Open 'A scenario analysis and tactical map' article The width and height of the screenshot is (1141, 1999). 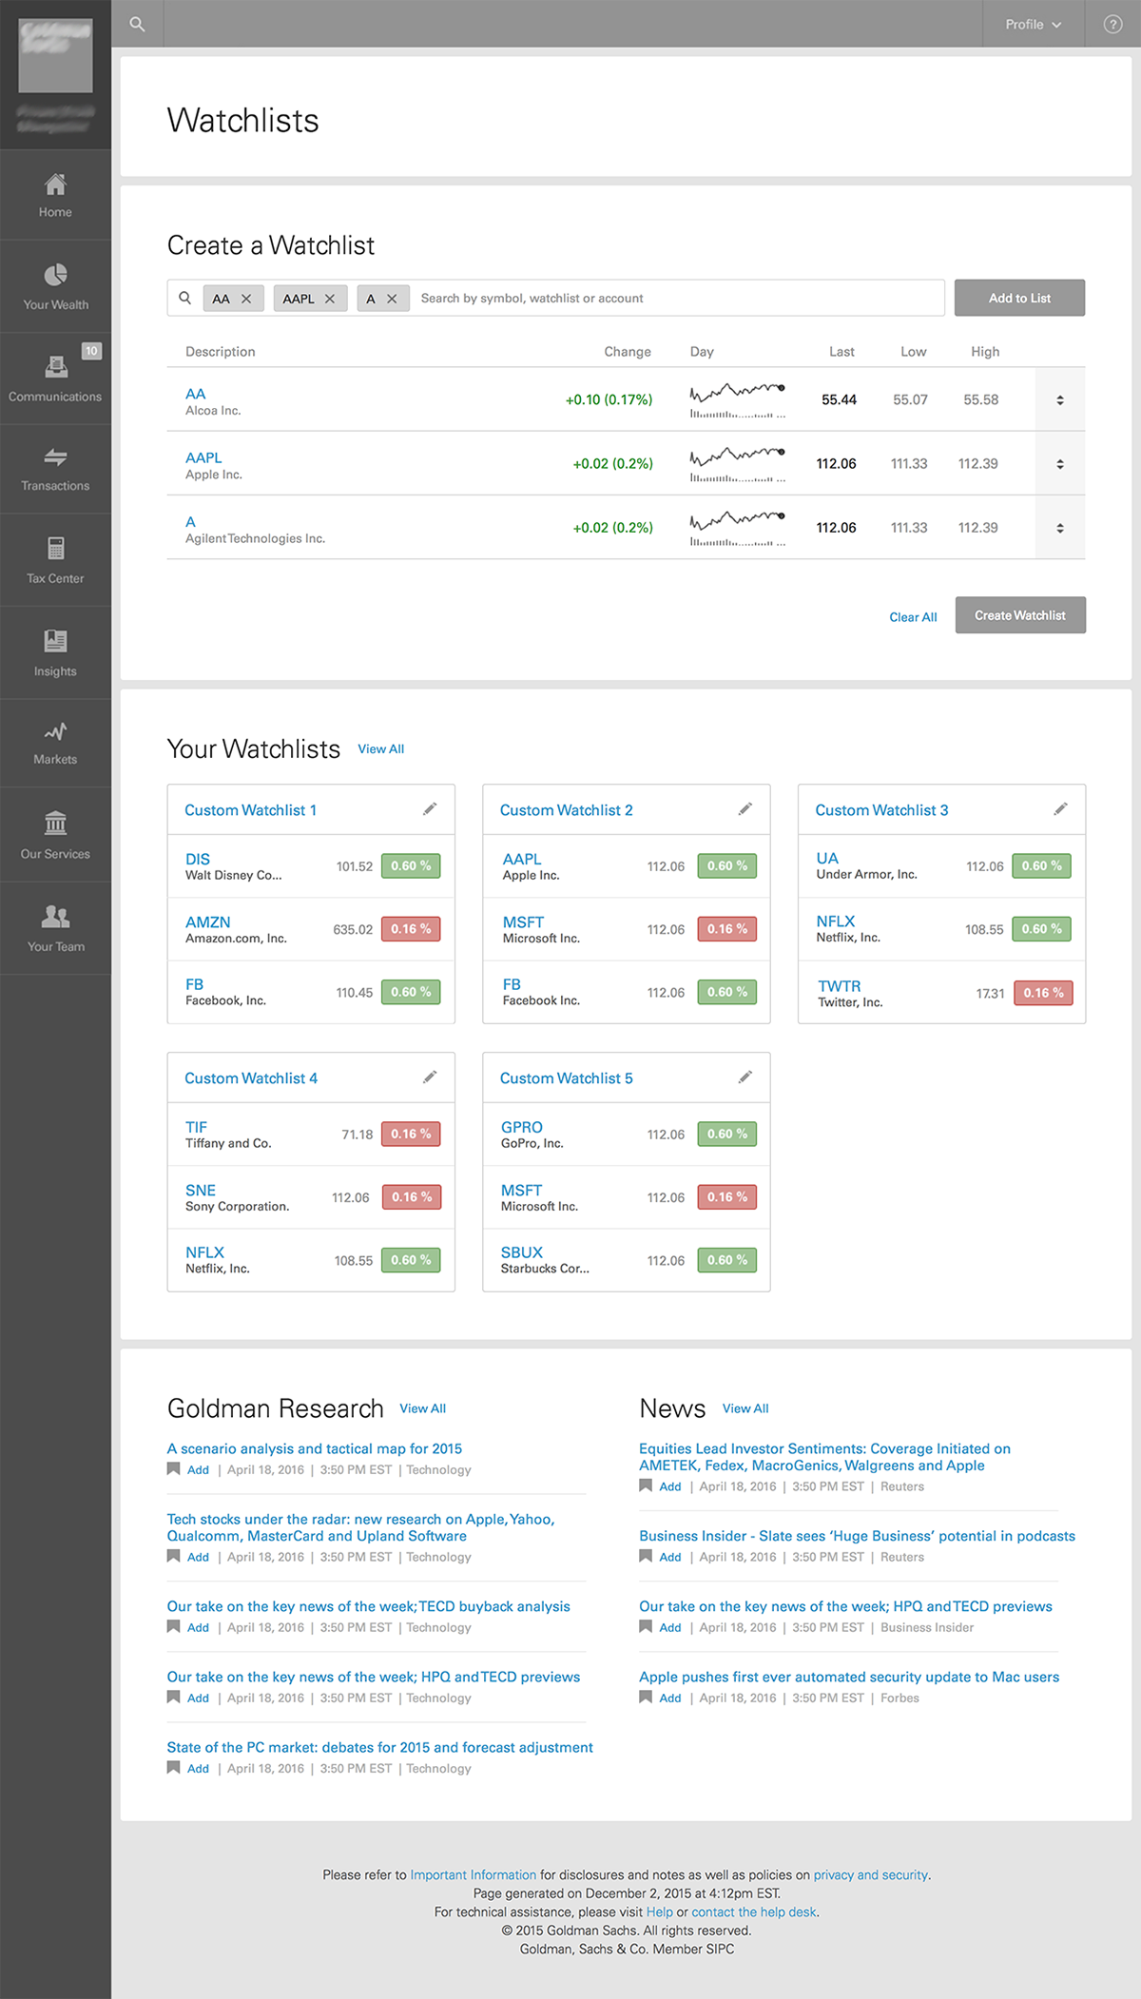315,1449
